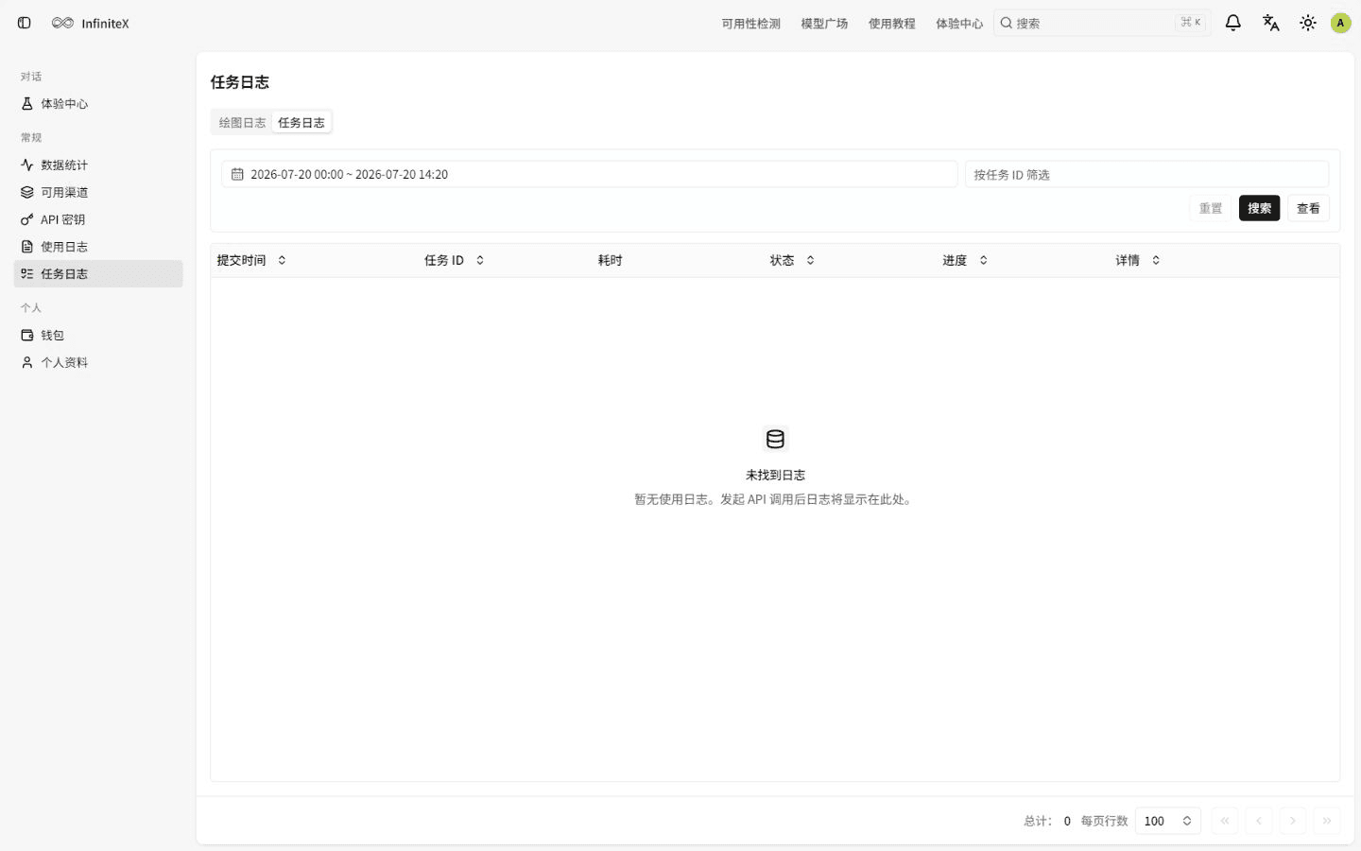Click the activity icon beside 数据统计
The height and width of the screenshot is (851, 1361).
coord(27,165)
